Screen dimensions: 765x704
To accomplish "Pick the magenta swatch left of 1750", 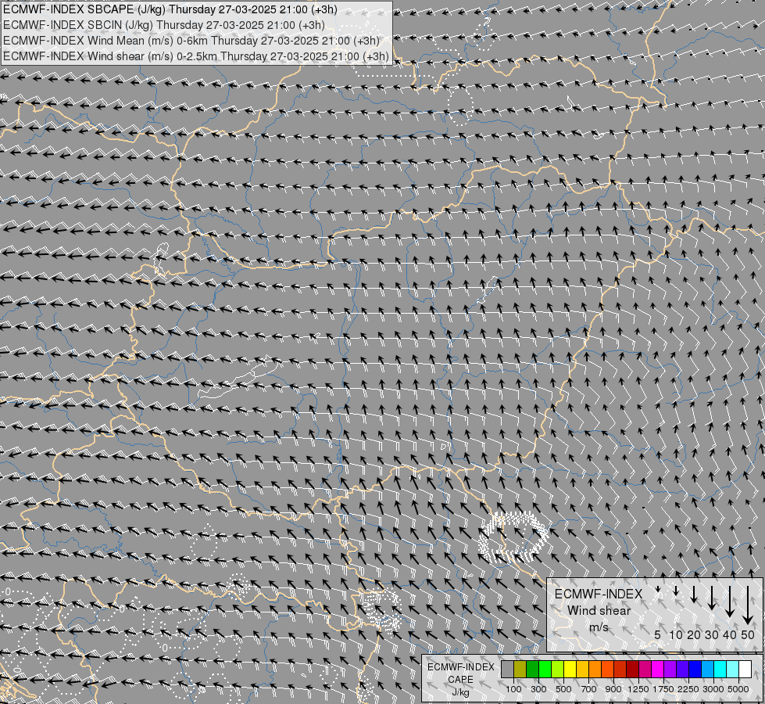I will pyautogui.click(x=658, y=670).
